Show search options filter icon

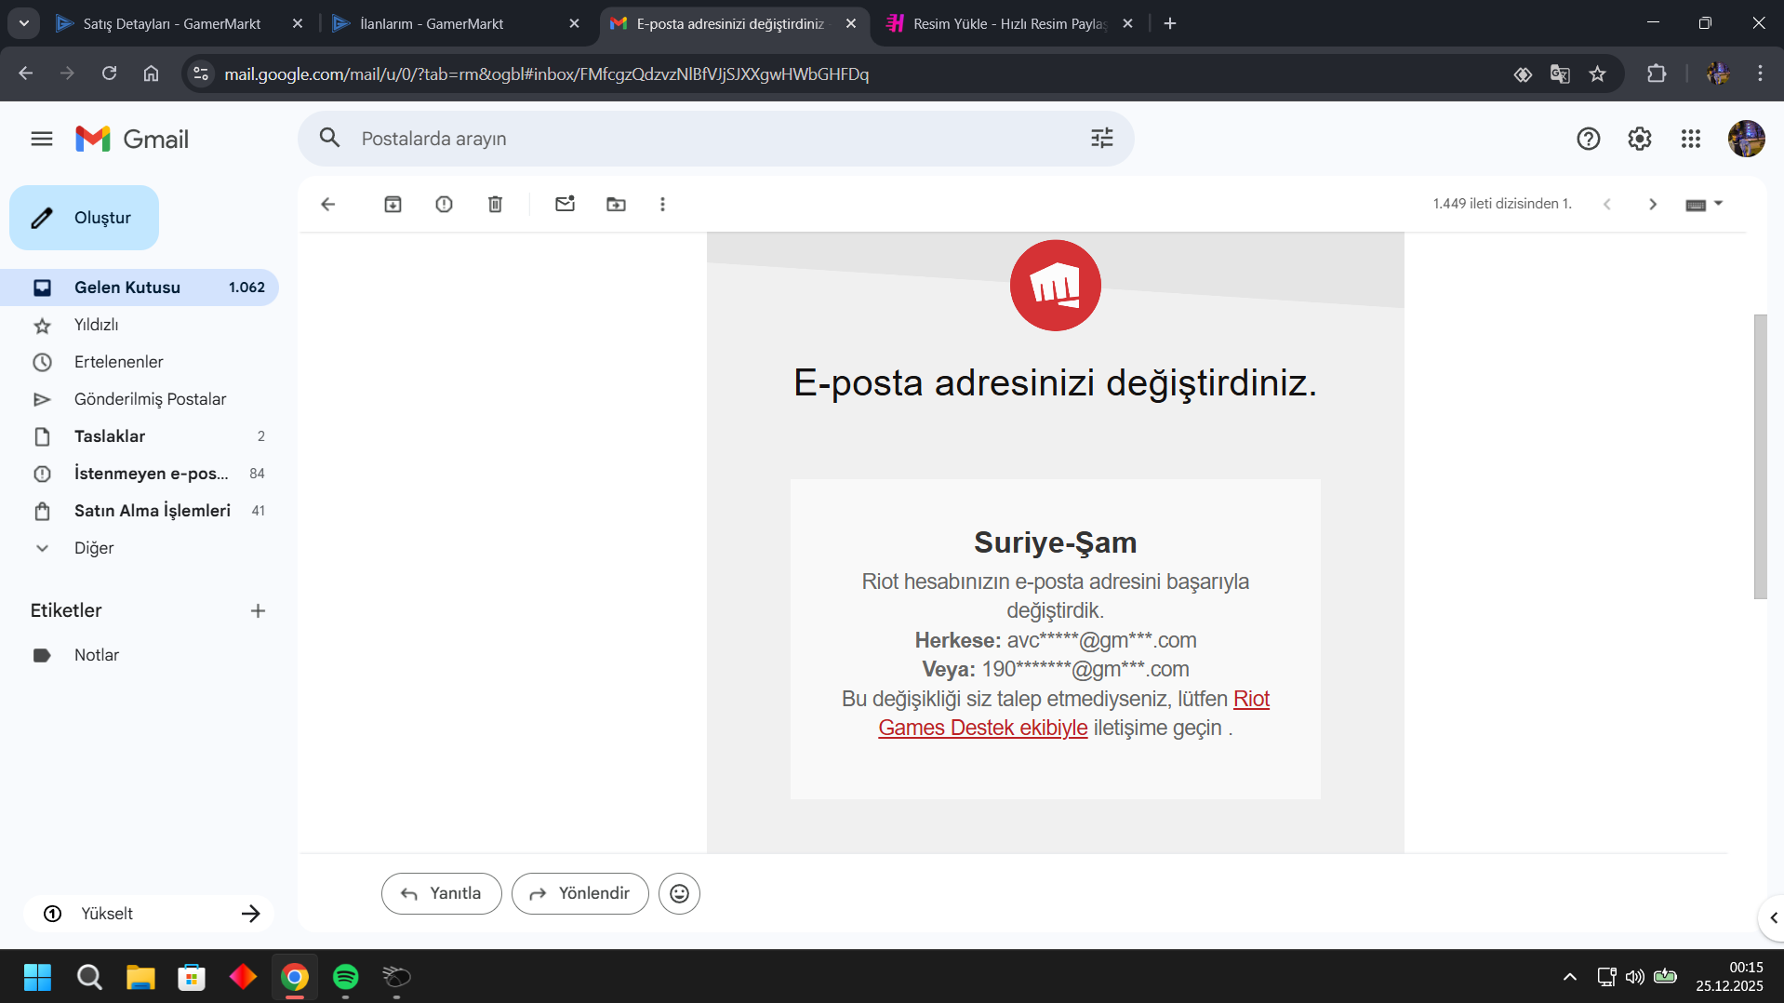tap(1102, 139)
